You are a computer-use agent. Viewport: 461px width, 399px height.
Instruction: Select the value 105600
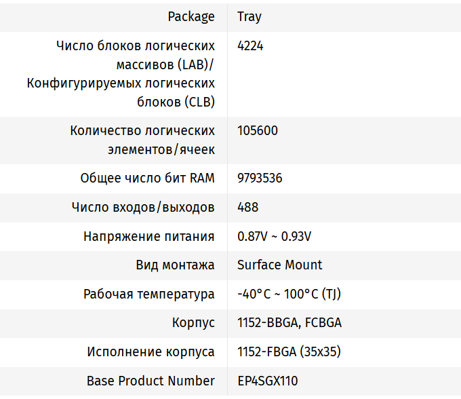coord(258,130)
